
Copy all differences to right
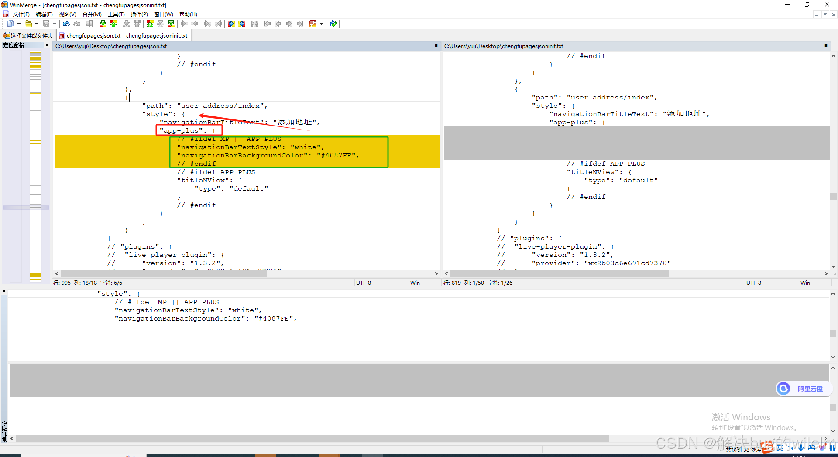click(x=231, y=24)
